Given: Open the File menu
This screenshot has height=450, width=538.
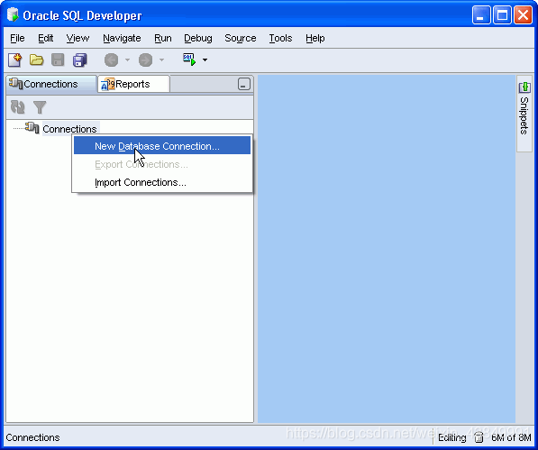Looking at the screenshot, I should (17, 38).
